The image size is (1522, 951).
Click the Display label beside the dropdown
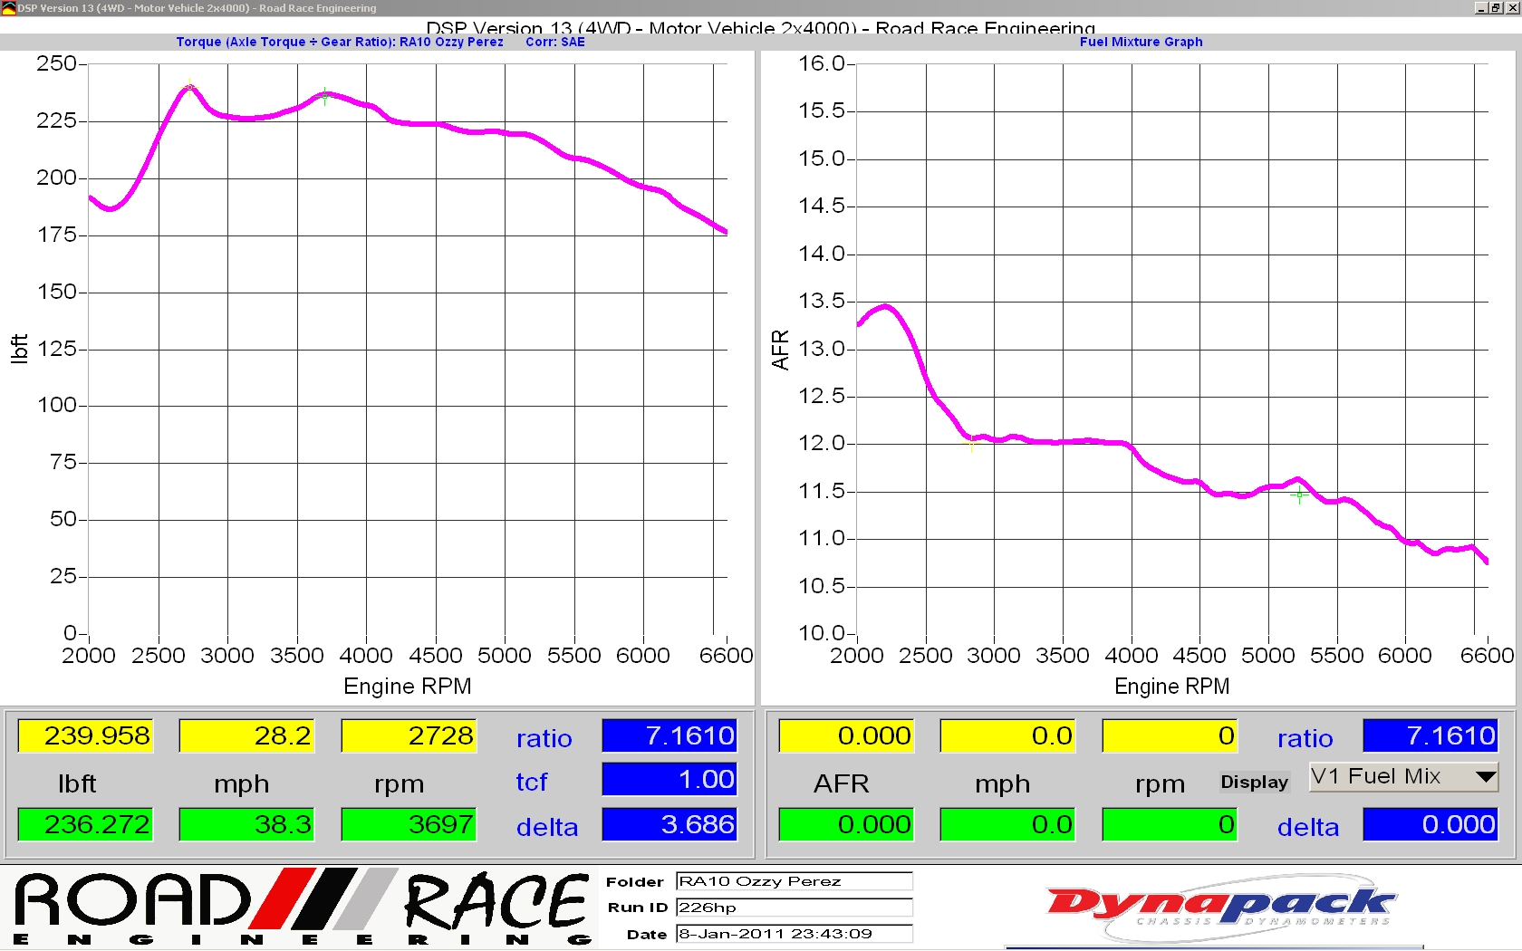(x=1254, y=783)
